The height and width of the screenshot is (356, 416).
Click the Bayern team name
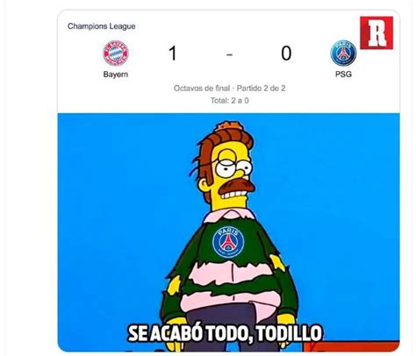coord(116,75)
